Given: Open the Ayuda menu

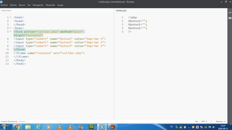Looking at the screenshot, I should 60,5.
